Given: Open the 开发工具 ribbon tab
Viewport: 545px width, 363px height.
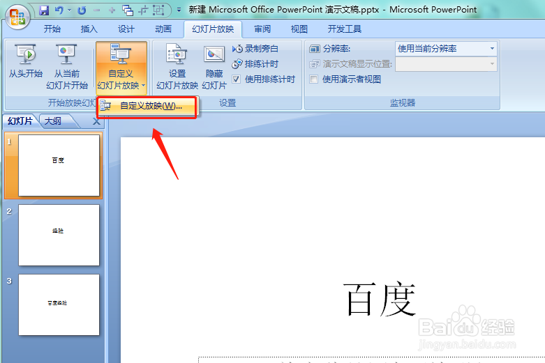Looking at the screenshot, I should (x=345, y=29).
